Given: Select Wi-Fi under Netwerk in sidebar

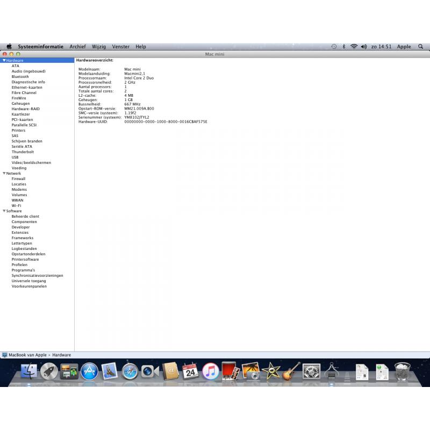Looking at the screenshot, I should click(16, 206).
